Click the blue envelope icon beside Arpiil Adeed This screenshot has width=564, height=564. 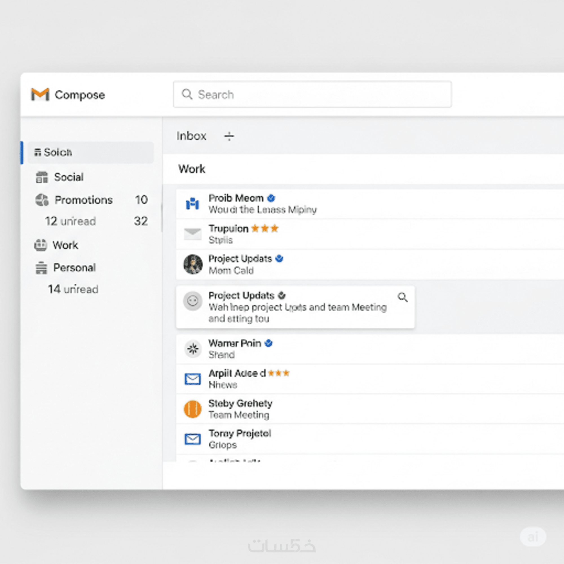pos(193,379)
